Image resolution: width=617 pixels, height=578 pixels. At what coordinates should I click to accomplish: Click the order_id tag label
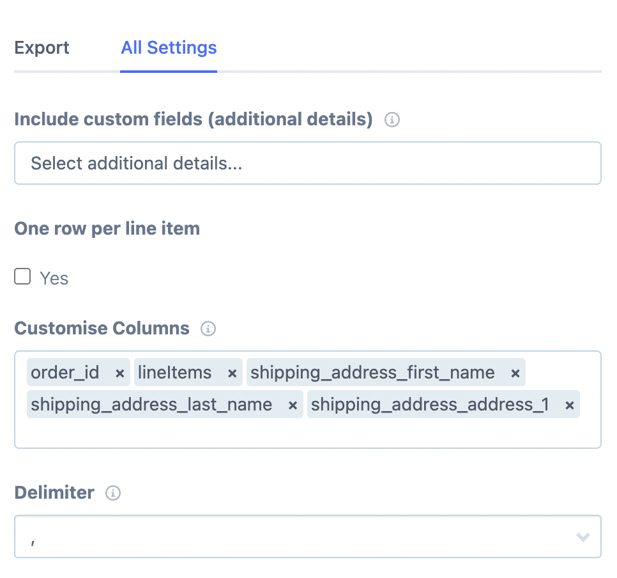(65, 373)
